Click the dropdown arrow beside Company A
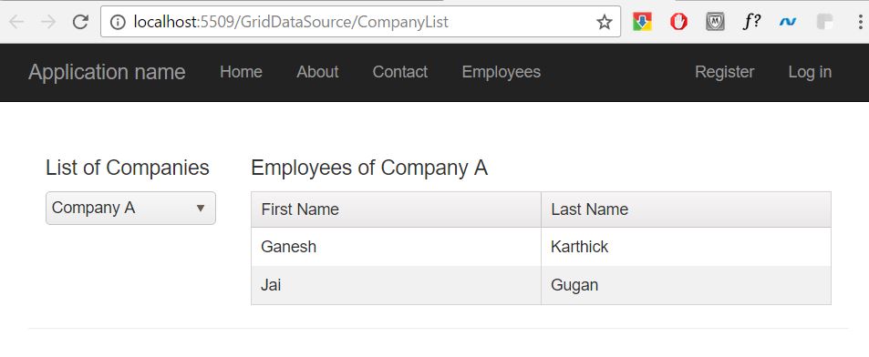 201,209
